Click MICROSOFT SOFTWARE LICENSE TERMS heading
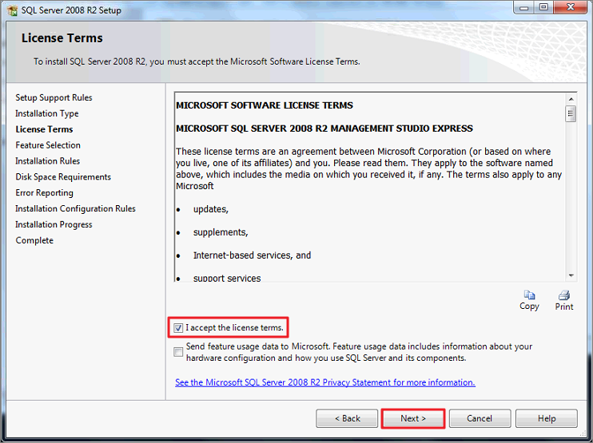 265,105
